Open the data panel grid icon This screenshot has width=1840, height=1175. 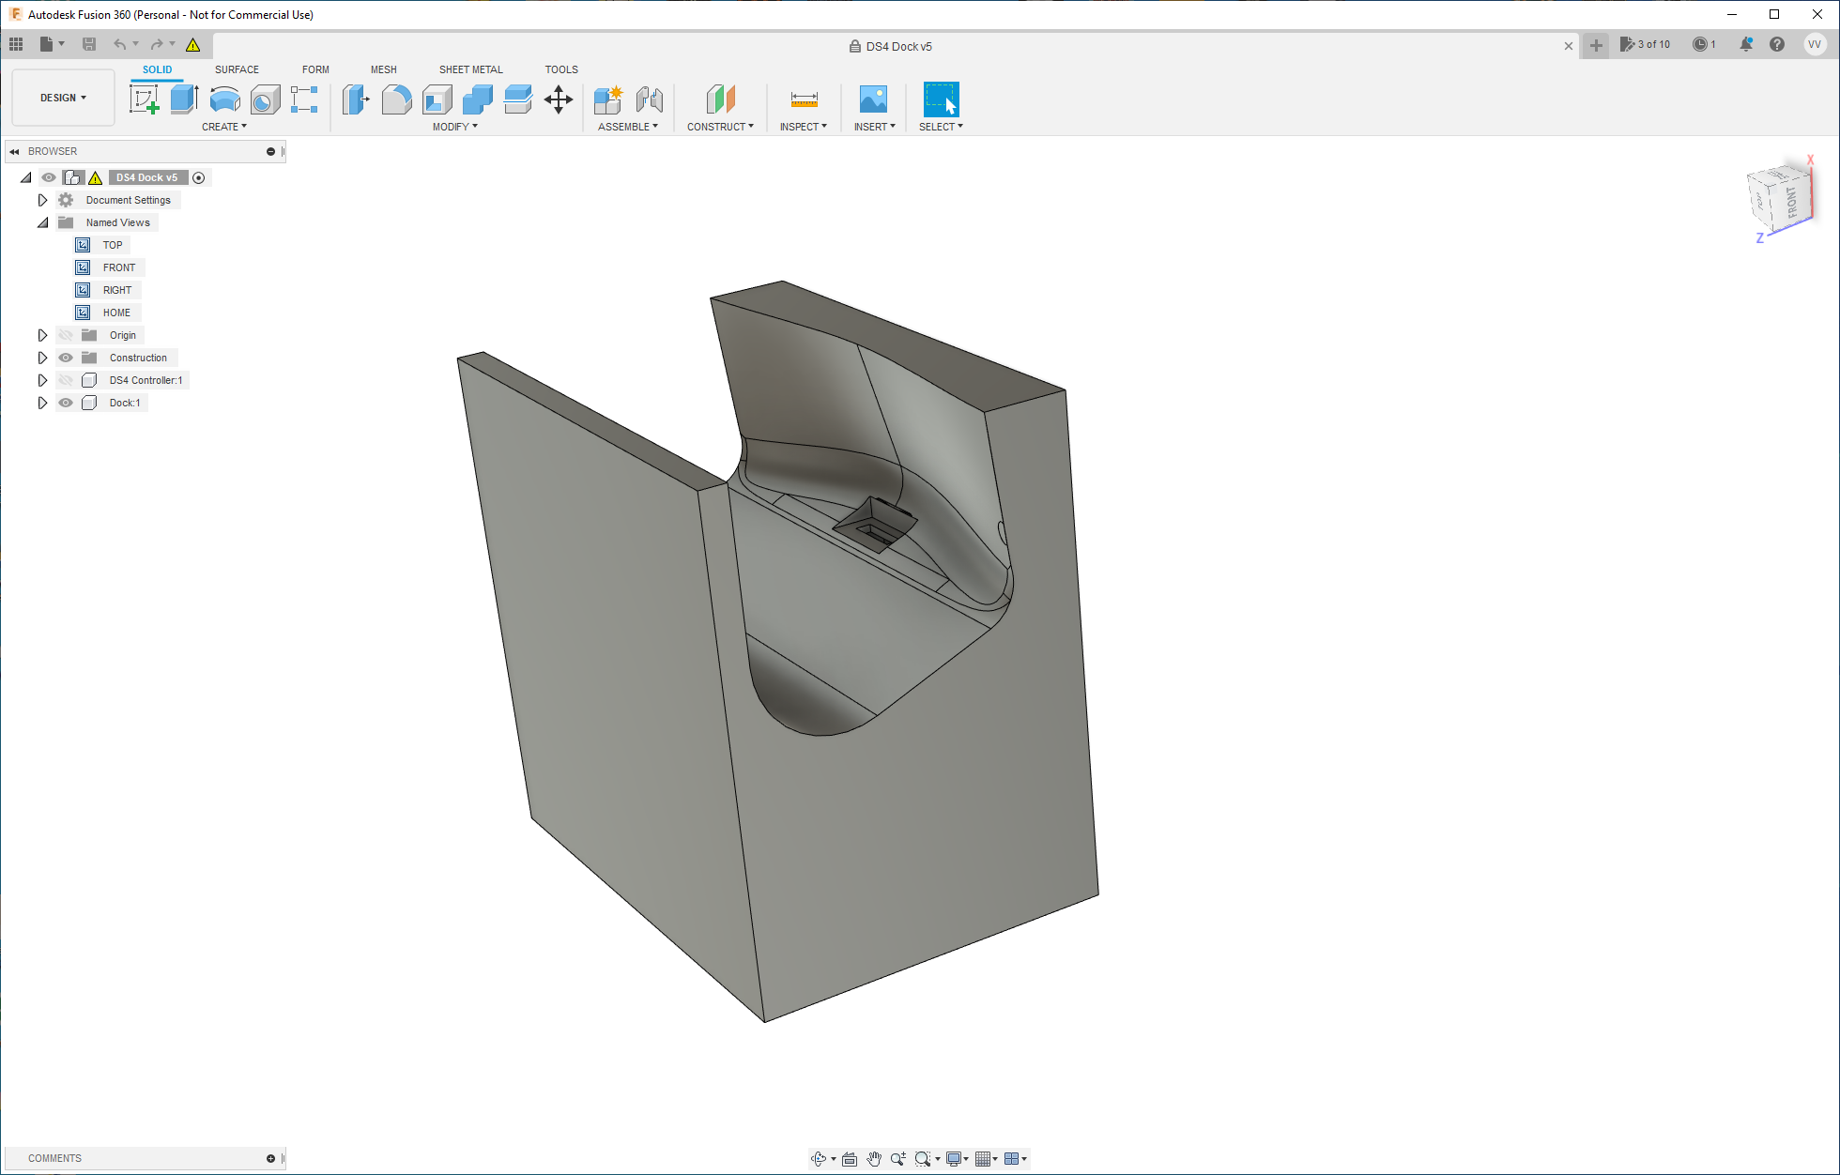[x=16, y=44]
